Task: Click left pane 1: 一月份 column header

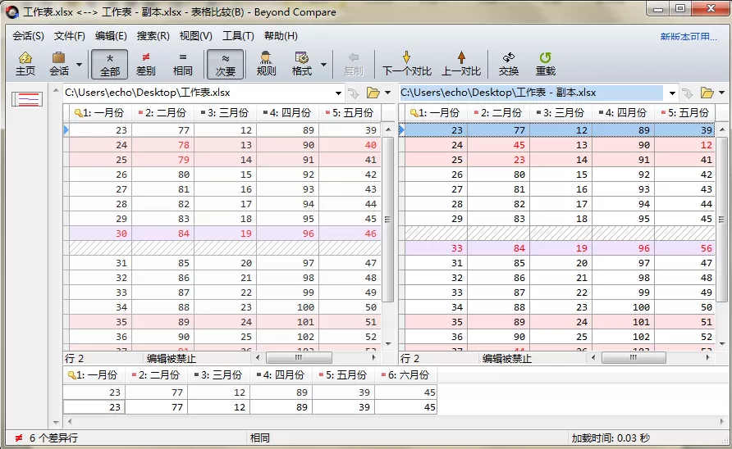Action: [101, 112]
